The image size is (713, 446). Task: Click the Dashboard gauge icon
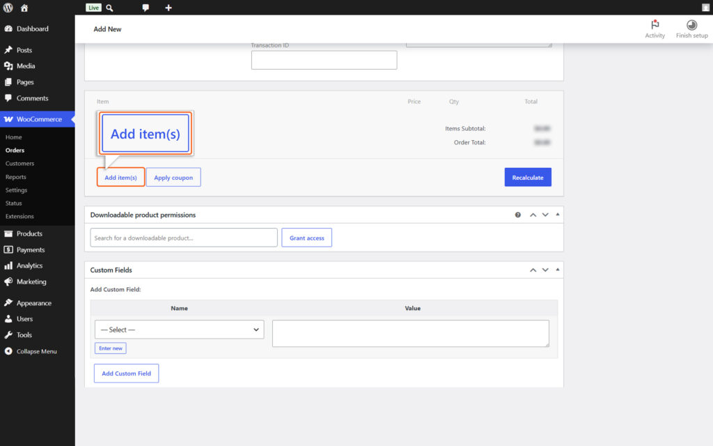pyautogui.click(x=8, y=29)
